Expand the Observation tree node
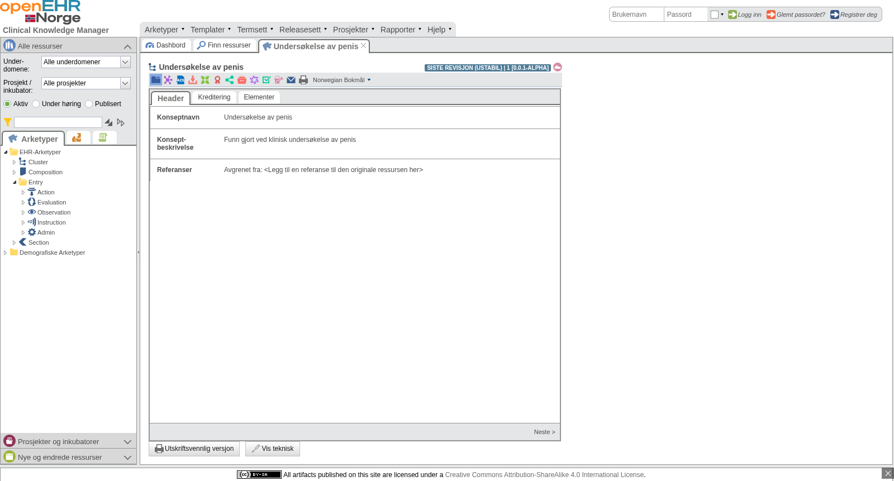The image size is (894, 481). pyautogui.click(x=23, y=212)
